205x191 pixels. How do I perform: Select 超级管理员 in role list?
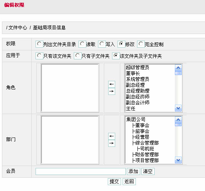(x=137, y=68)
